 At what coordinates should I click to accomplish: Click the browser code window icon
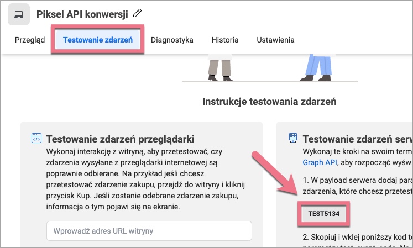click(36, 138)
